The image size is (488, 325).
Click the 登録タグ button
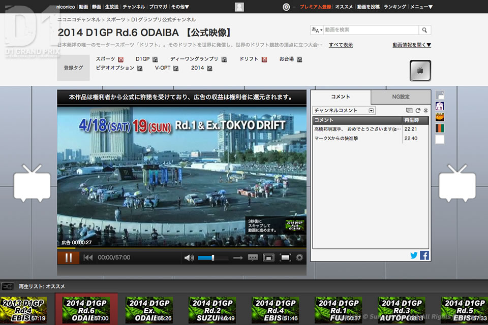tap(73, 68)
